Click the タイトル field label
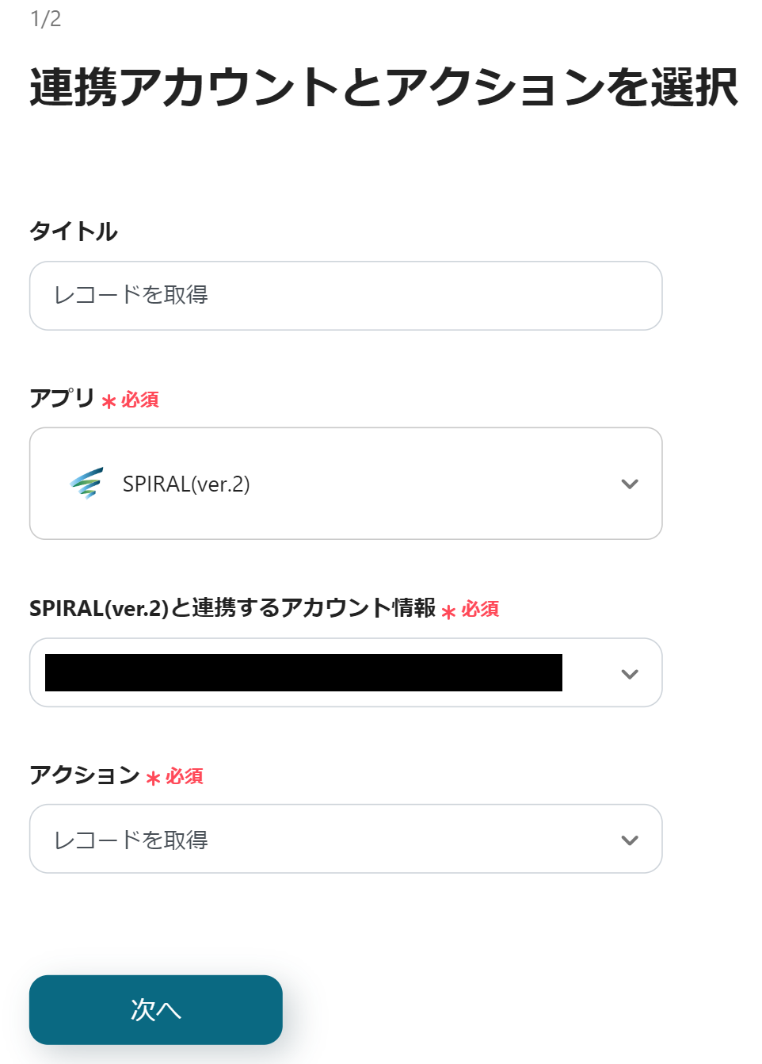Image resolution: width=762 pixels, height=1064 pixels. pos(74,232)
